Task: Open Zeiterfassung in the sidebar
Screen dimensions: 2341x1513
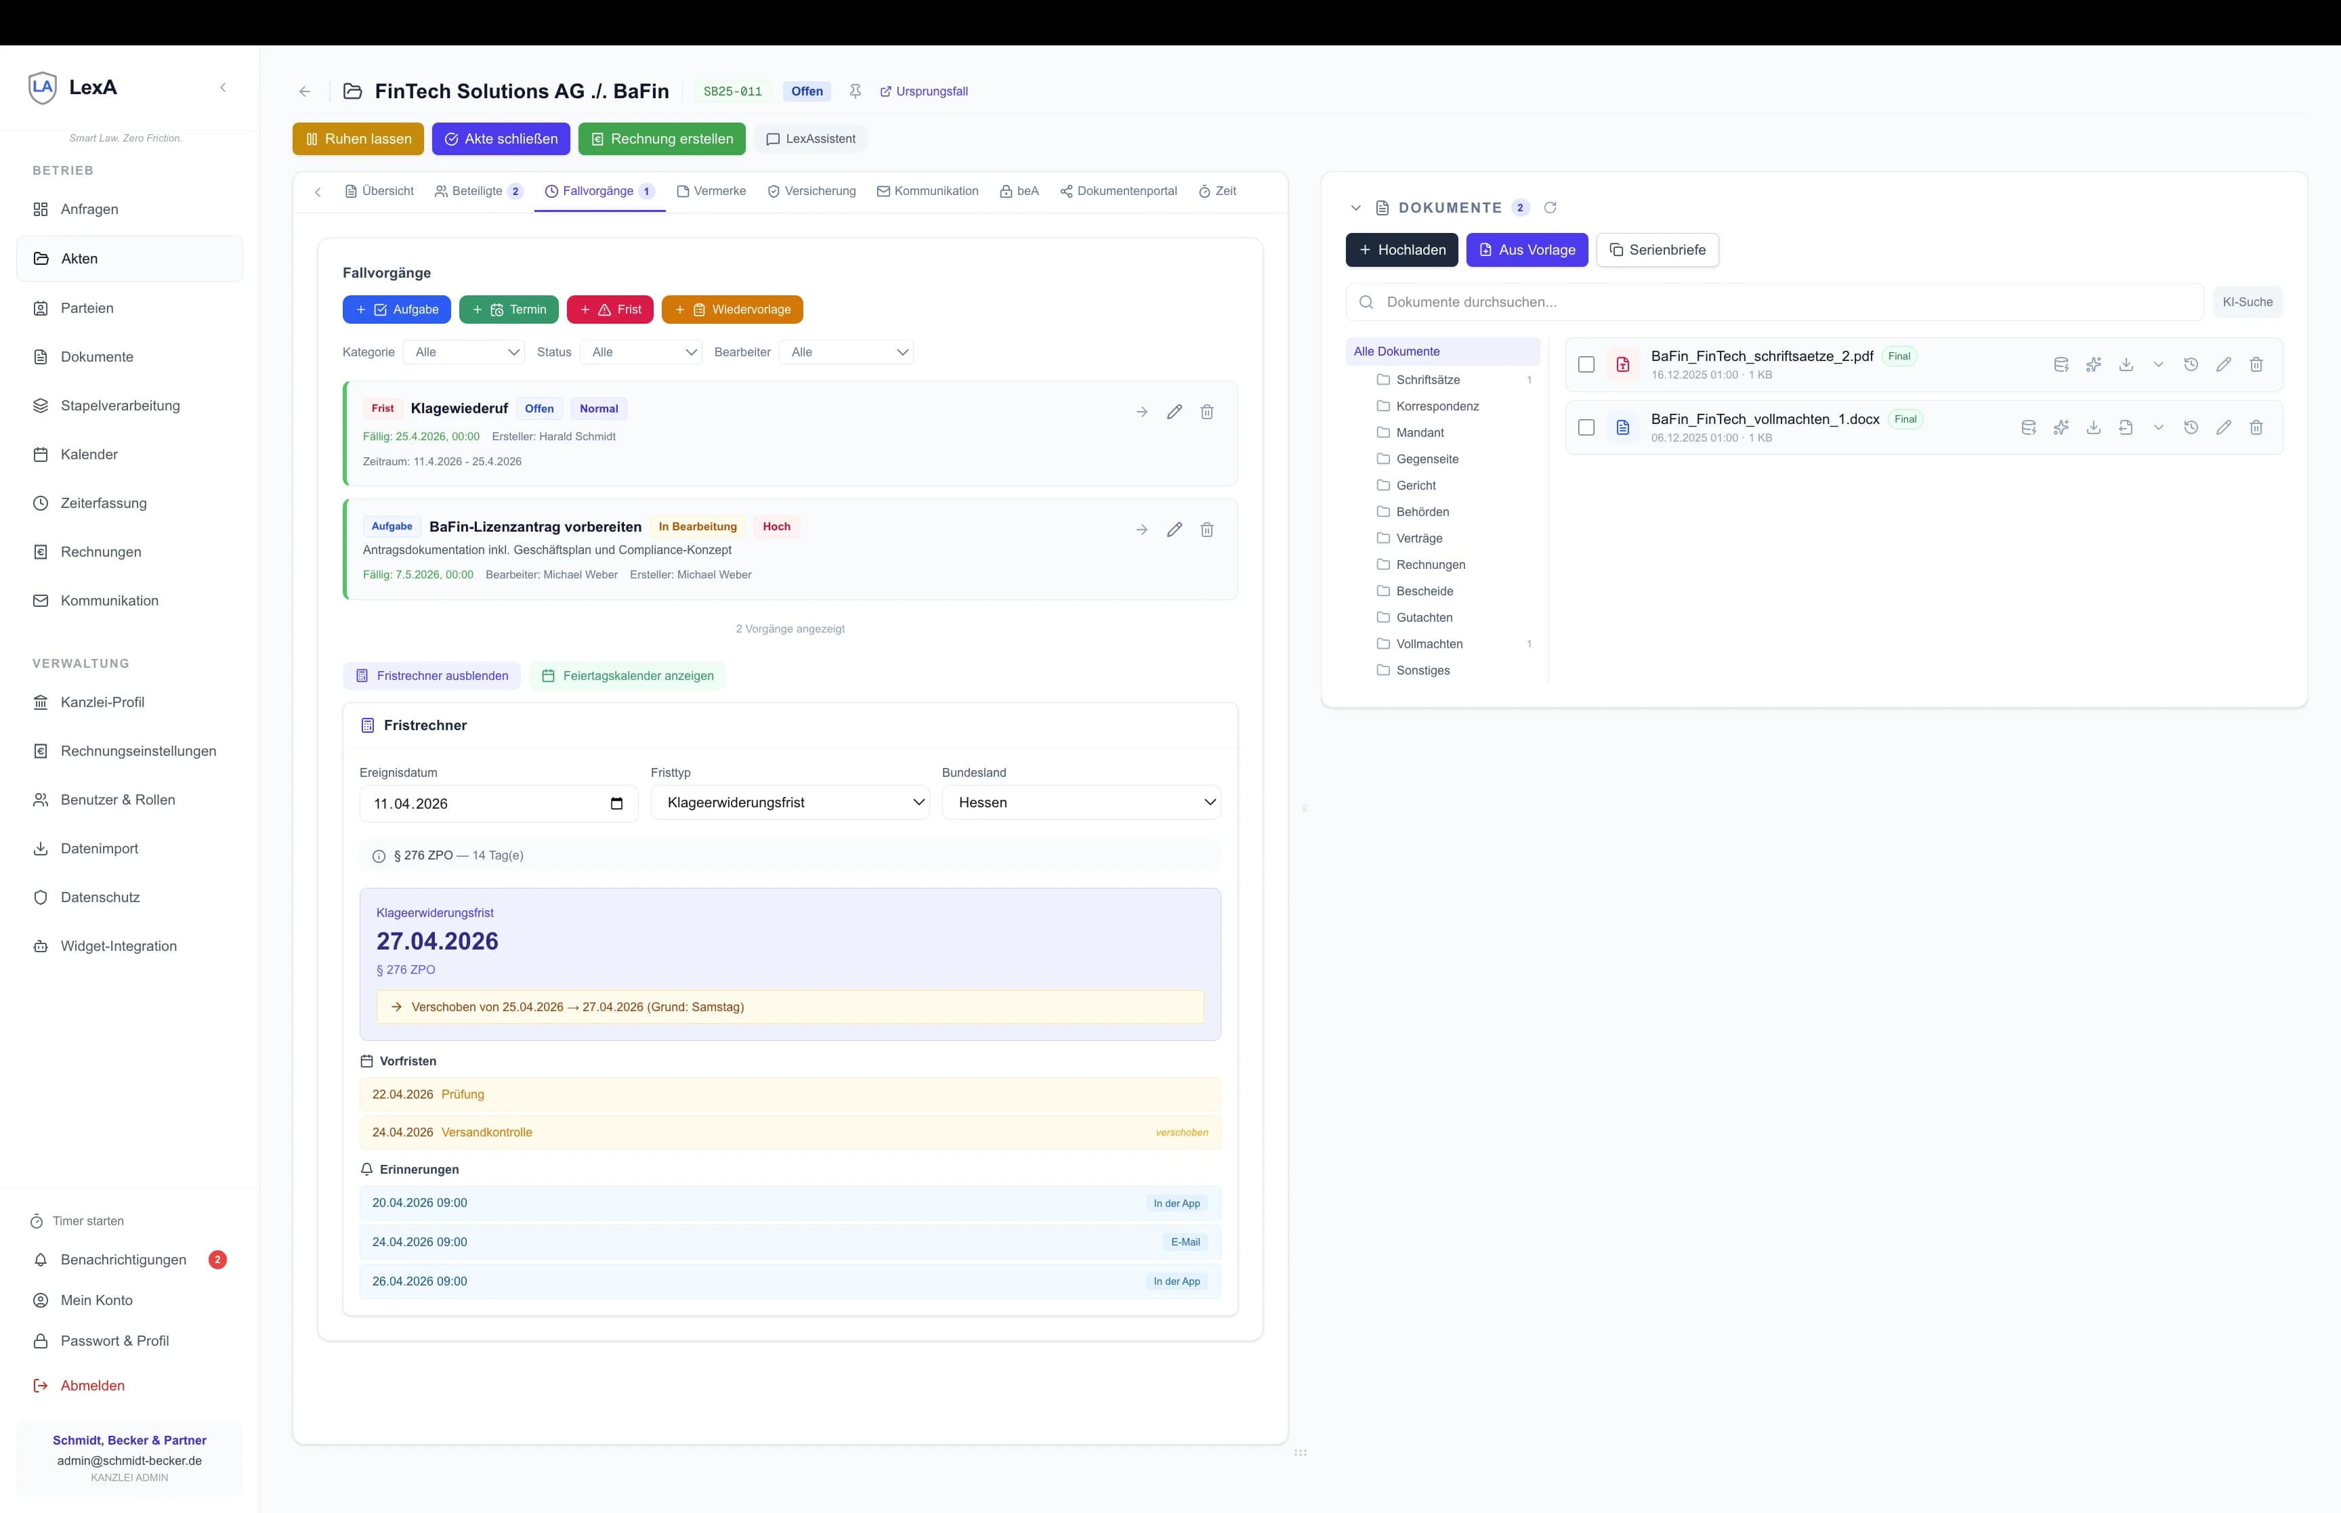Action: (x=103, y=503)
